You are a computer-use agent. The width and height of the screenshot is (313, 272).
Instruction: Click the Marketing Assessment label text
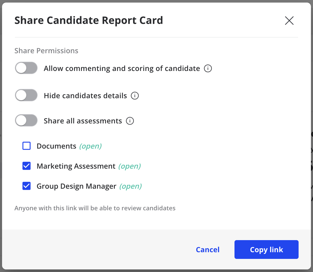(x=76, y=166)
